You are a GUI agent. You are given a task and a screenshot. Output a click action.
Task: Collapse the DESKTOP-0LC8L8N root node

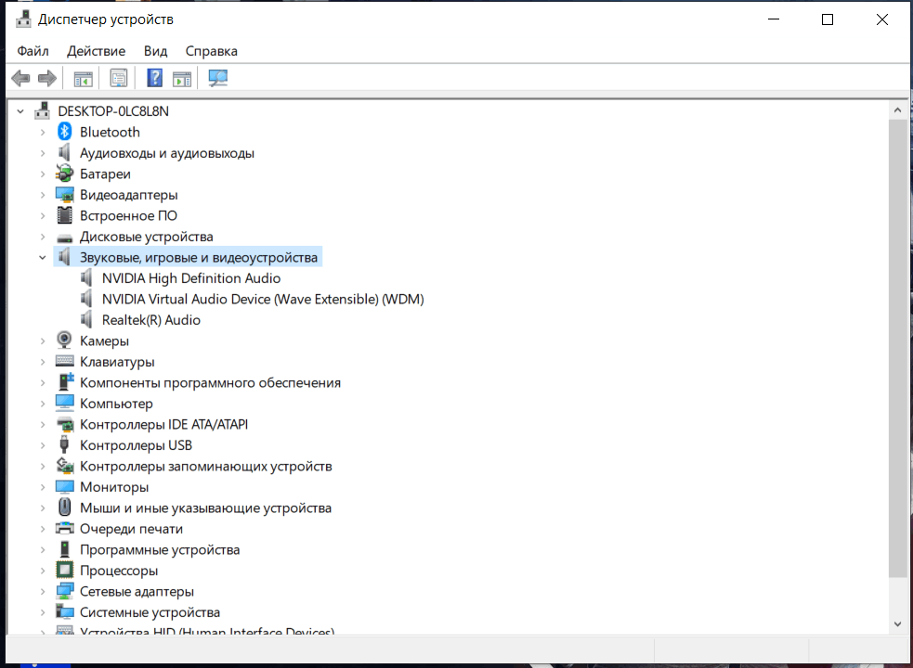point(20,111)
